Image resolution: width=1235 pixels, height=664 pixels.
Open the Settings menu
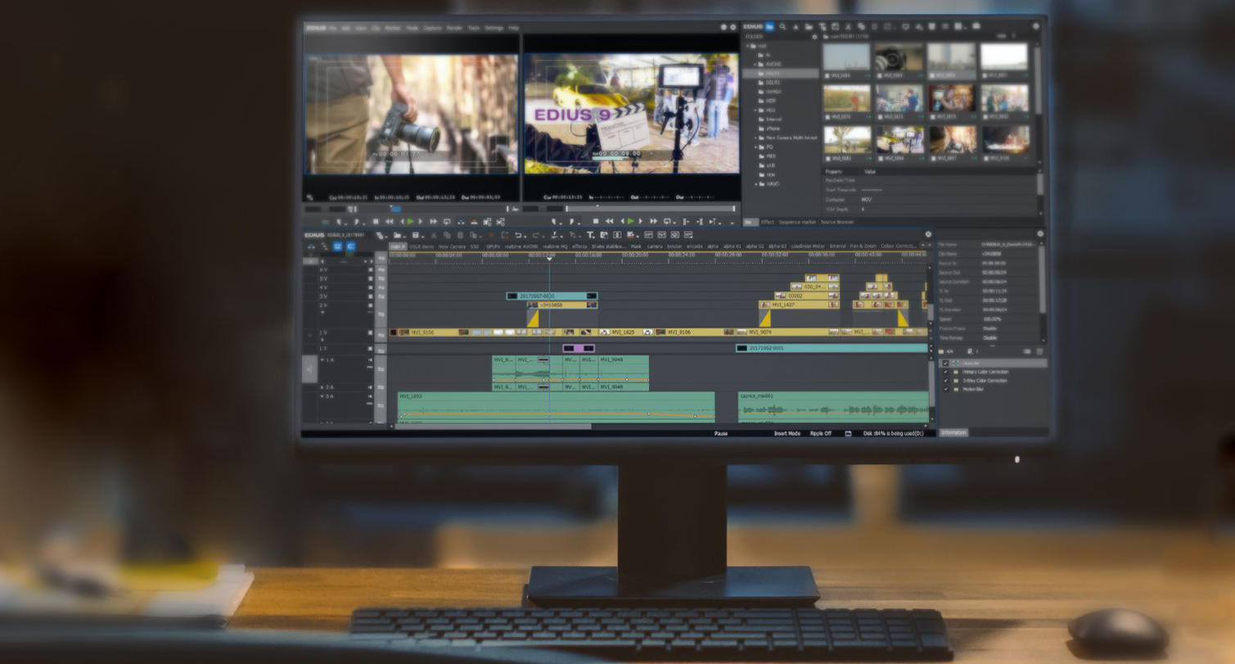(x=494, y=28)
